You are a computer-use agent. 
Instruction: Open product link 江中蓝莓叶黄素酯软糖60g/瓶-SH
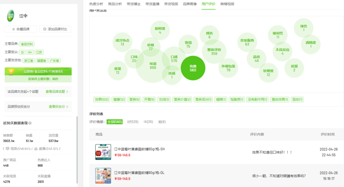tap(139, 149)
